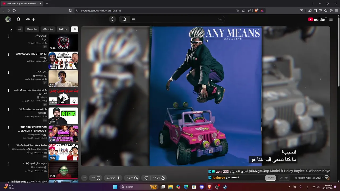
Task: Open the 20:40 Guess the Stripper thumbnail
Action: pyautogui.click(x=63, y=60)
